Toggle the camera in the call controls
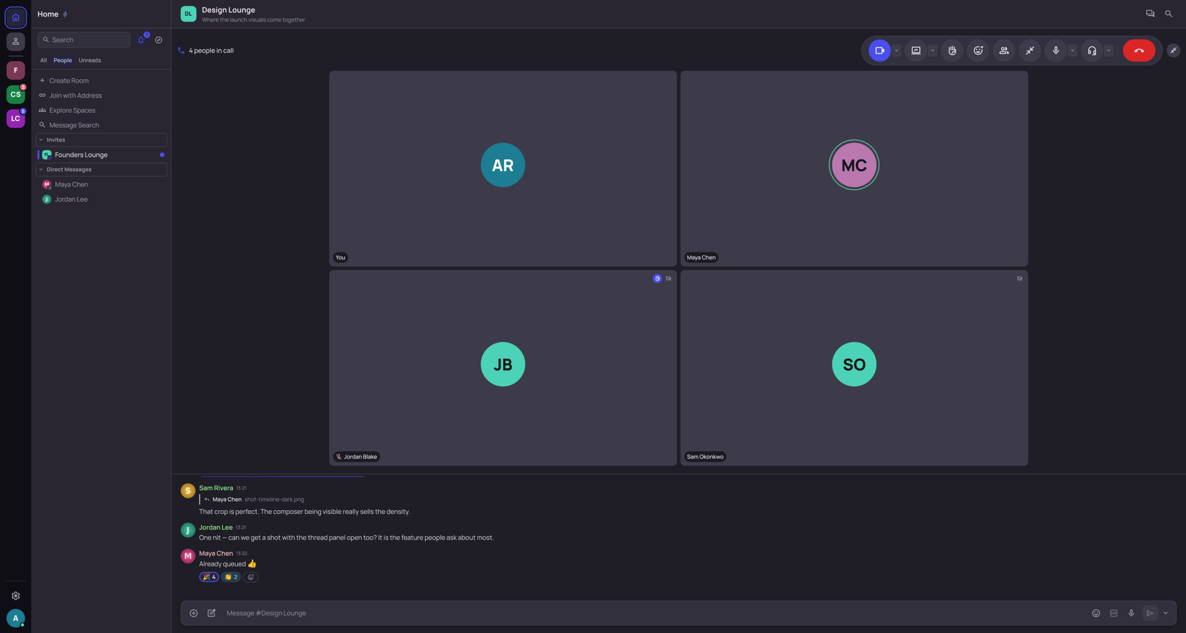This screenshot has height=633, width=1186. pos(879,50)
